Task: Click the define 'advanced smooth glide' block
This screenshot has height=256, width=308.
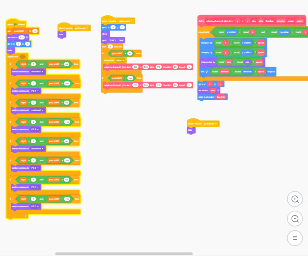Action: pos(252,21)
